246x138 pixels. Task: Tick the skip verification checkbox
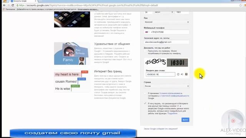[x=145, y=51]
